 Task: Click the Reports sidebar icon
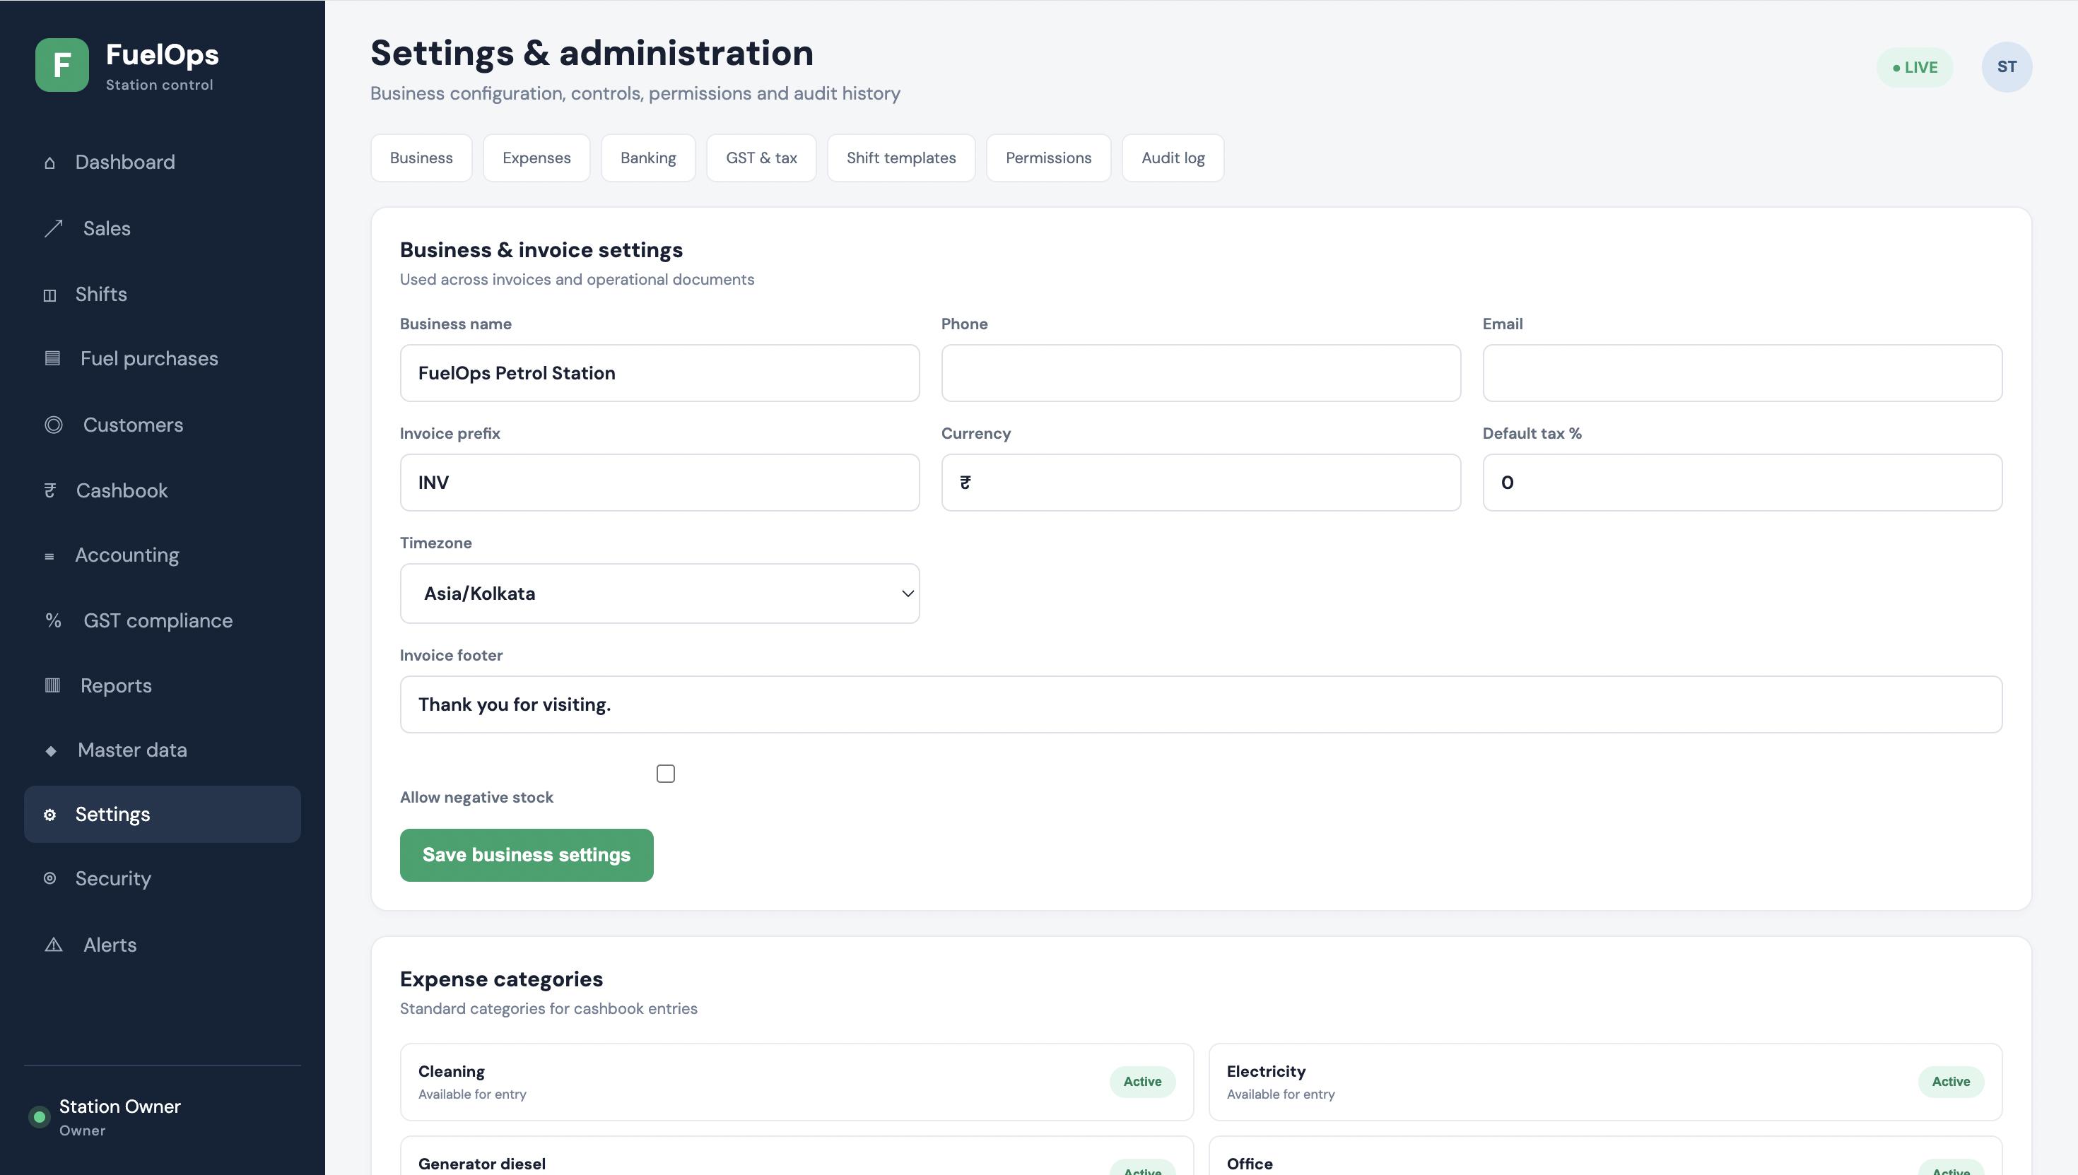52,686
